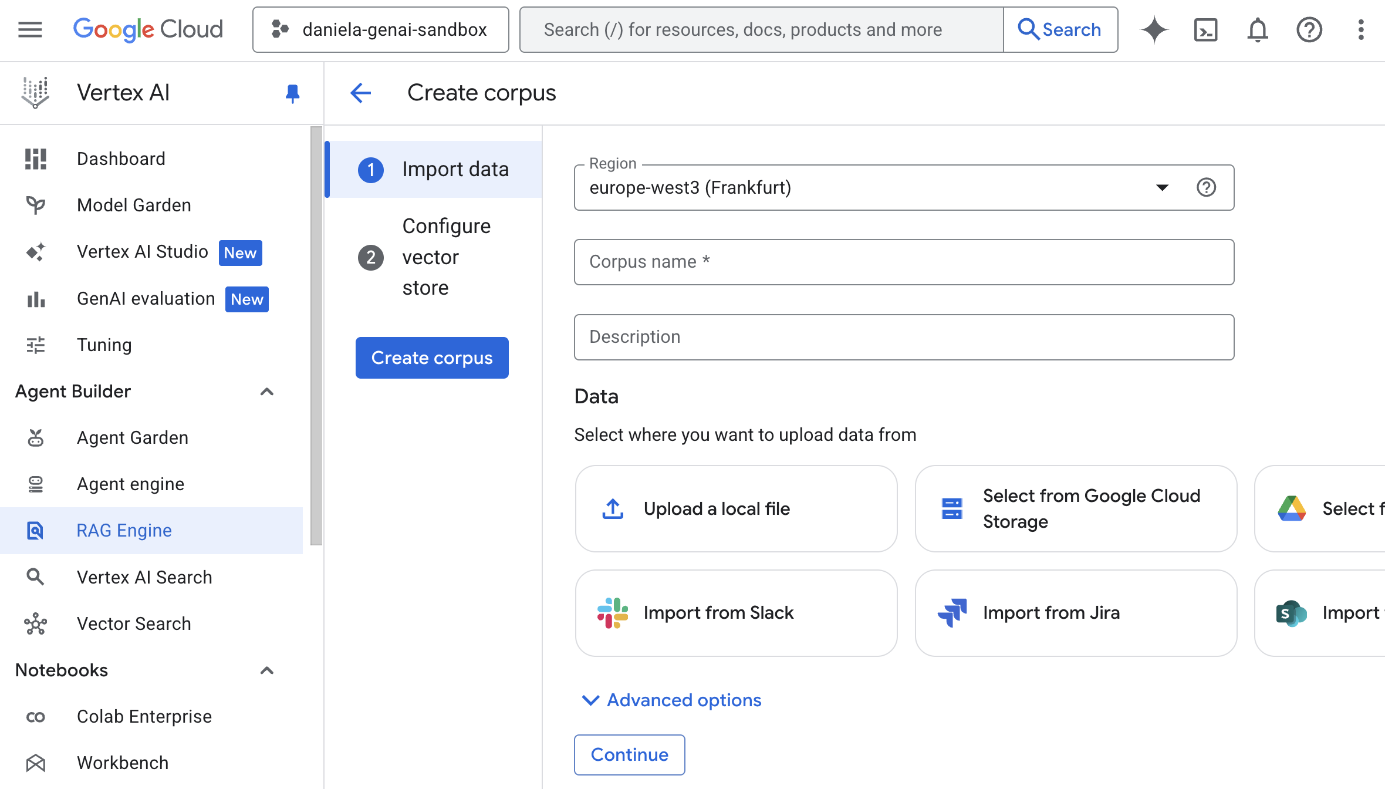Focus the Corpus name field
The width and height of the screenshot is (1385, 789).
(x=904, y=262)
